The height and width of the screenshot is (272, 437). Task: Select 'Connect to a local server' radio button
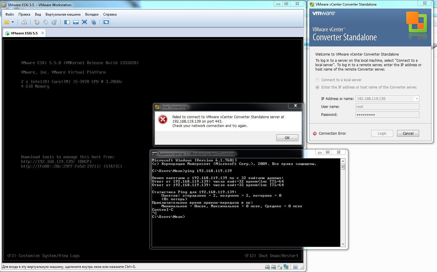point(317,80)
